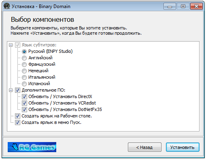Screen dimensions: 206x159
Task: Close the installer window with X
Action: tap(196, 6)
